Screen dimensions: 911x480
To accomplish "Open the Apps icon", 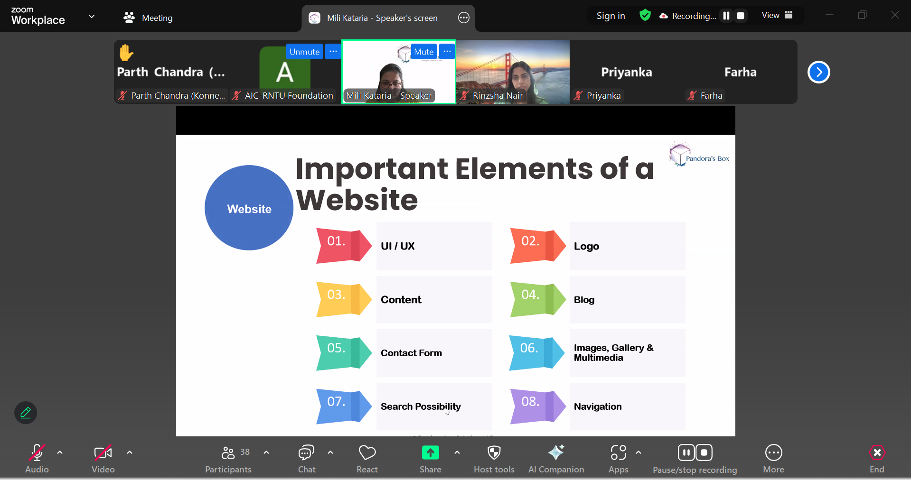I will coord(618,453).
